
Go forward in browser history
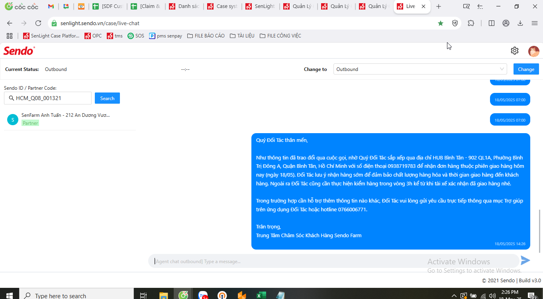24,23
